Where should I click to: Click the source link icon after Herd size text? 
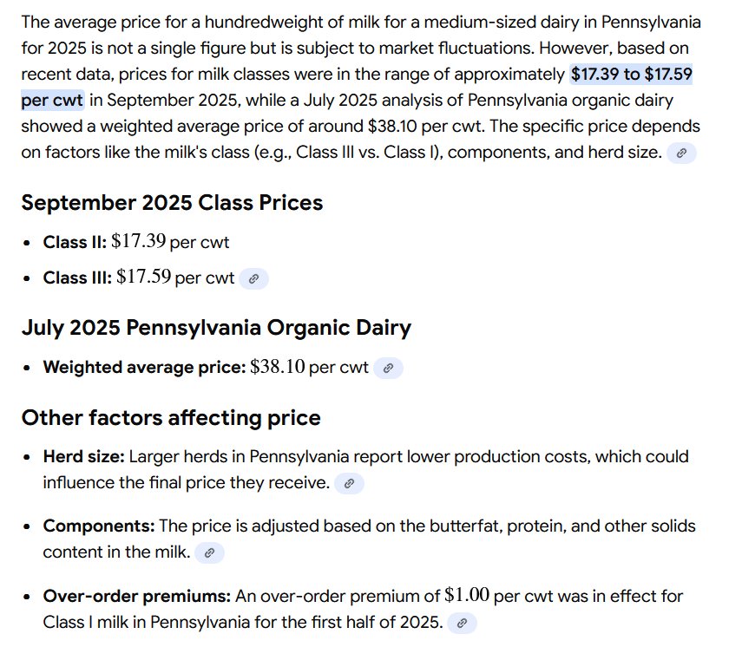pyautogui.click(x=349, y=484)
